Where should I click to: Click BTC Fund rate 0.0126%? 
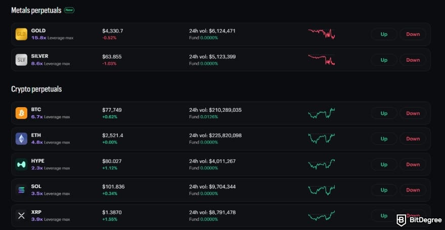tap(203, 117)
